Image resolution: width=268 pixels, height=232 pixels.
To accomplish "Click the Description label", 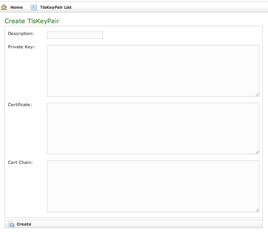I will (21, 33).
